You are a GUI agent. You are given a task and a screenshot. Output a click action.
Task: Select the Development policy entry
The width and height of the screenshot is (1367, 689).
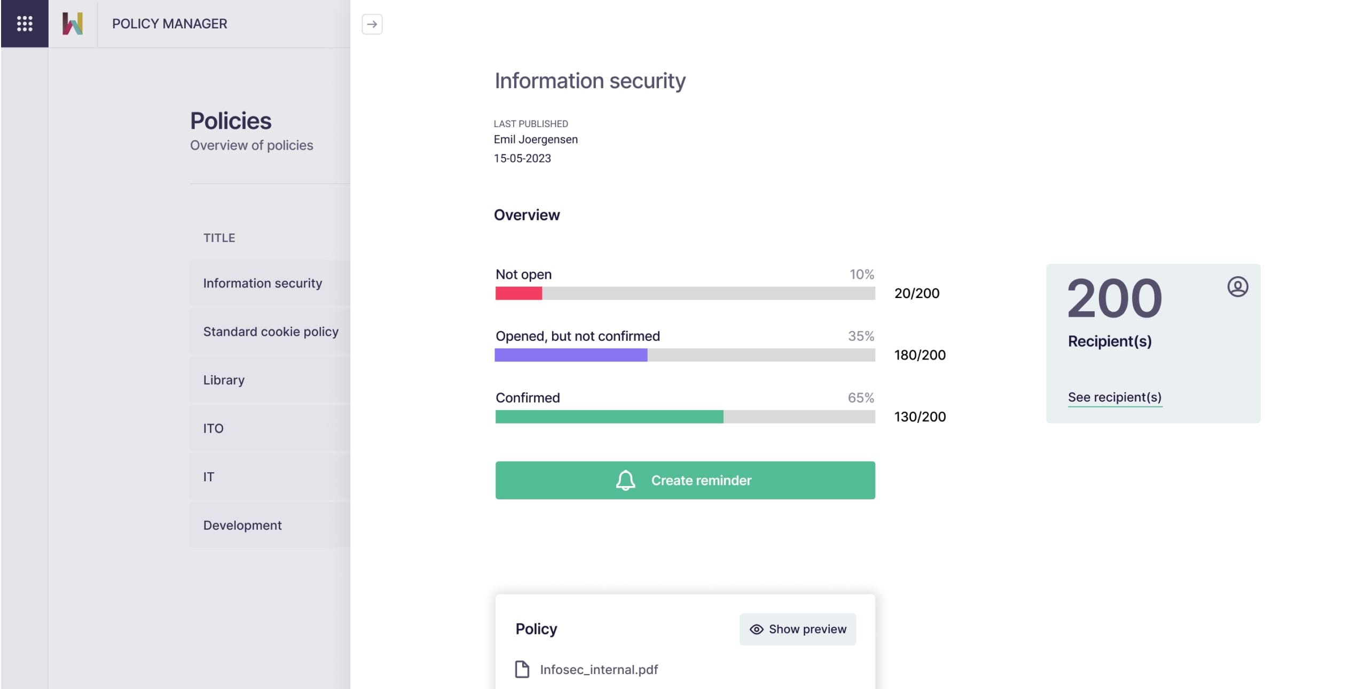click(x=242, y=525)
